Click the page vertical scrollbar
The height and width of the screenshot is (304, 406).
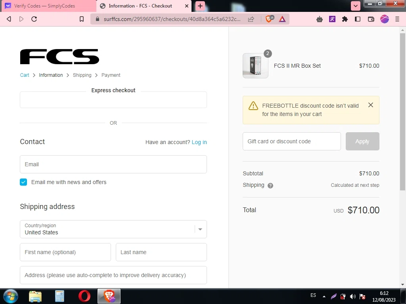coord(402,111)
